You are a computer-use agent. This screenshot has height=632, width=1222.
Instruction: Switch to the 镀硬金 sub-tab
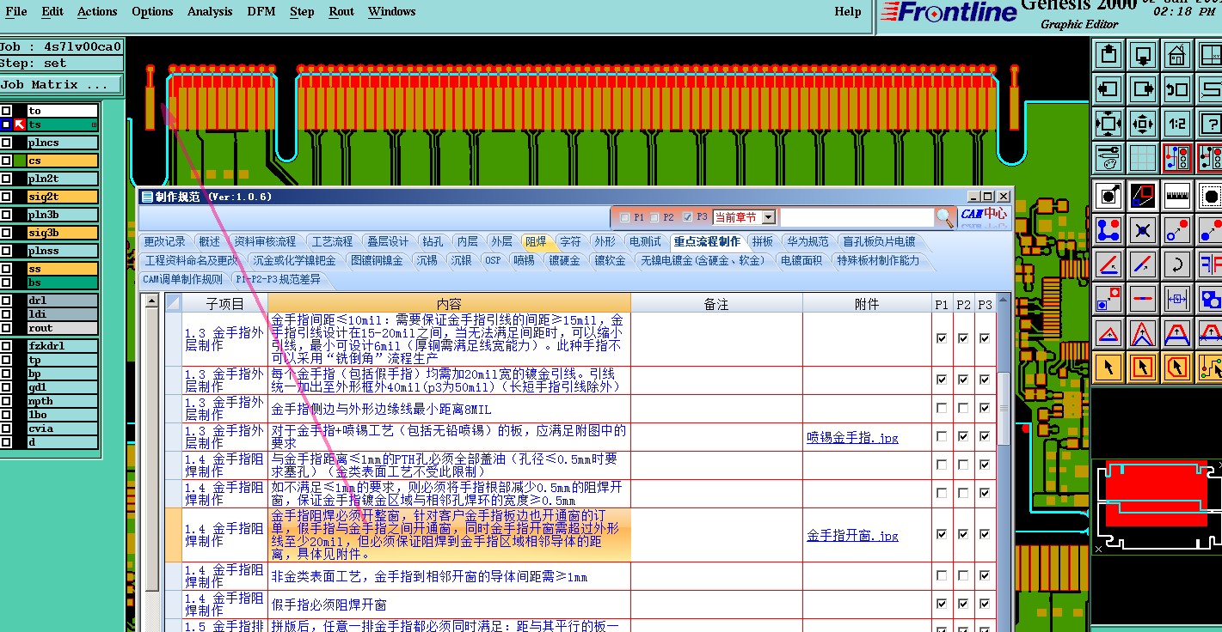[564, 260]
